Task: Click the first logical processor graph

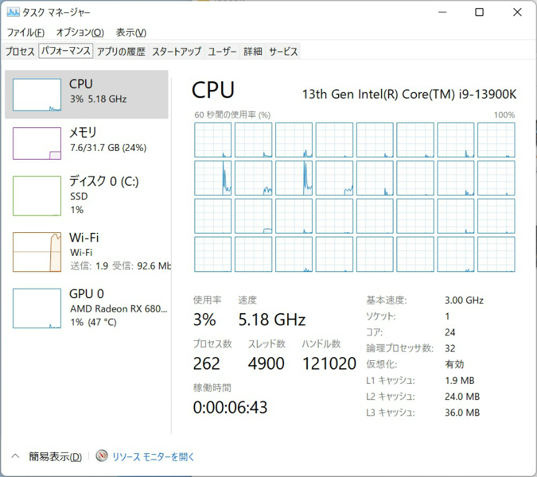Action: (x=213, y=140)
